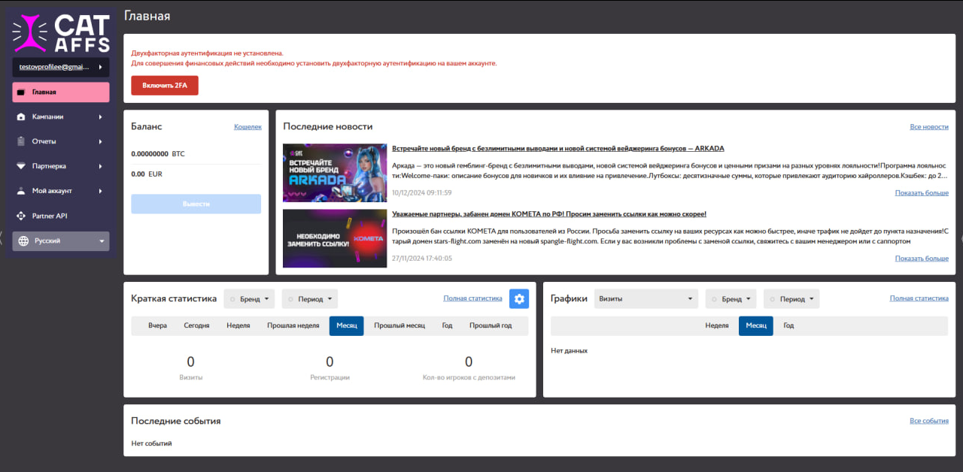This screenshot has height=472, width=963.
Task: Click the Партнерка diamond icon
Action: (21, 166)
